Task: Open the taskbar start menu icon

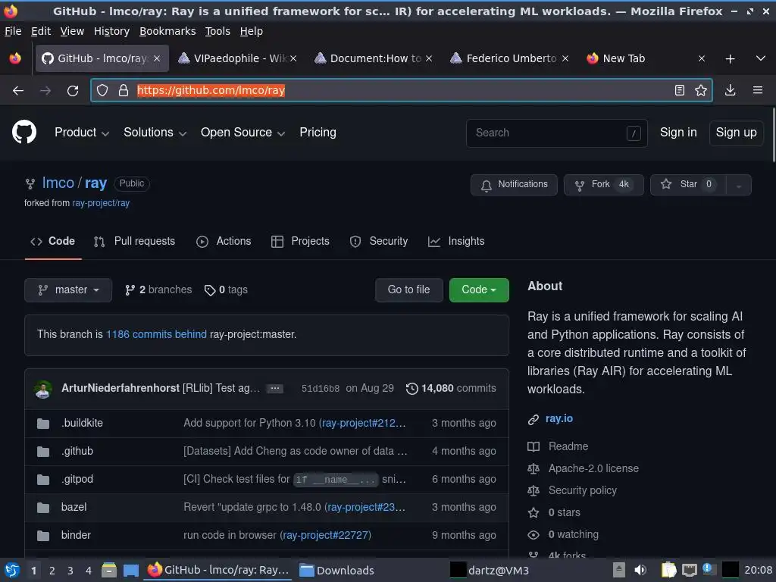Action: tap(12, 570)
